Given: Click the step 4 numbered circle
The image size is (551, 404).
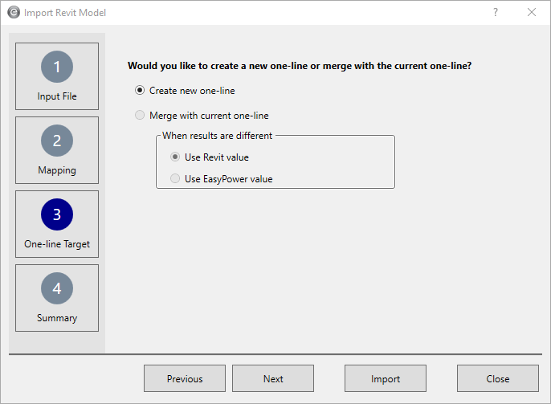Looking at the screenshot, I should coord(57,288).
